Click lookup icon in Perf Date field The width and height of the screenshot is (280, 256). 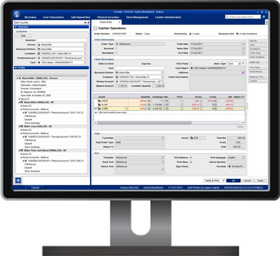click(243, 53)
